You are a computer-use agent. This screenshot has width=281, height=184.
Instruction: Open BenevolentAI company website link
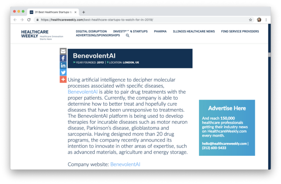tap(125, 164)
